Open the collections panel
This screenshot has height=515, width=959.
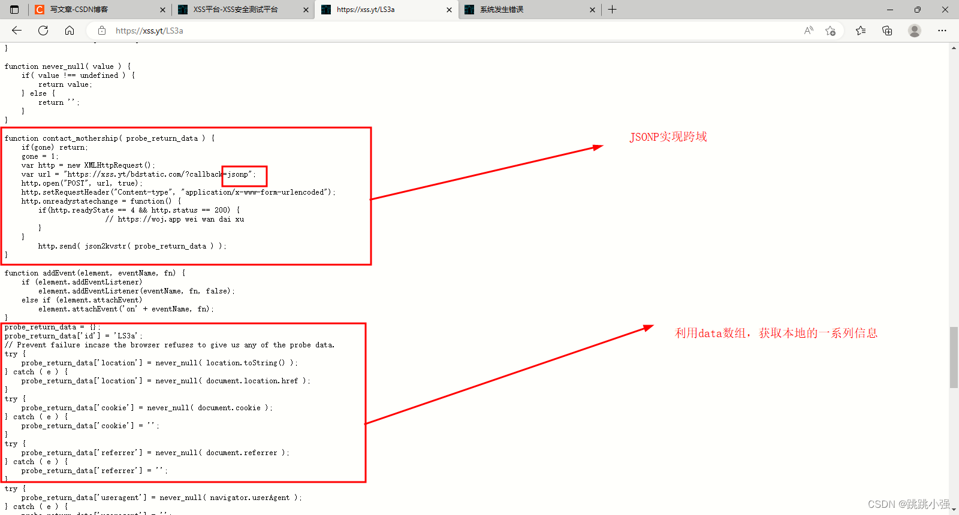(887, 31)
